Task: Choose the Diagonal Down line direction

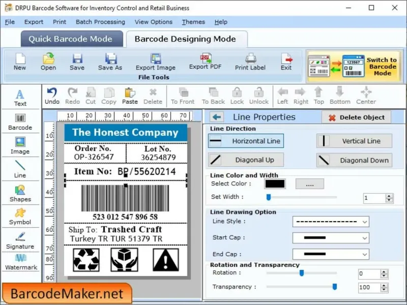Action: (x=354, y=160)
